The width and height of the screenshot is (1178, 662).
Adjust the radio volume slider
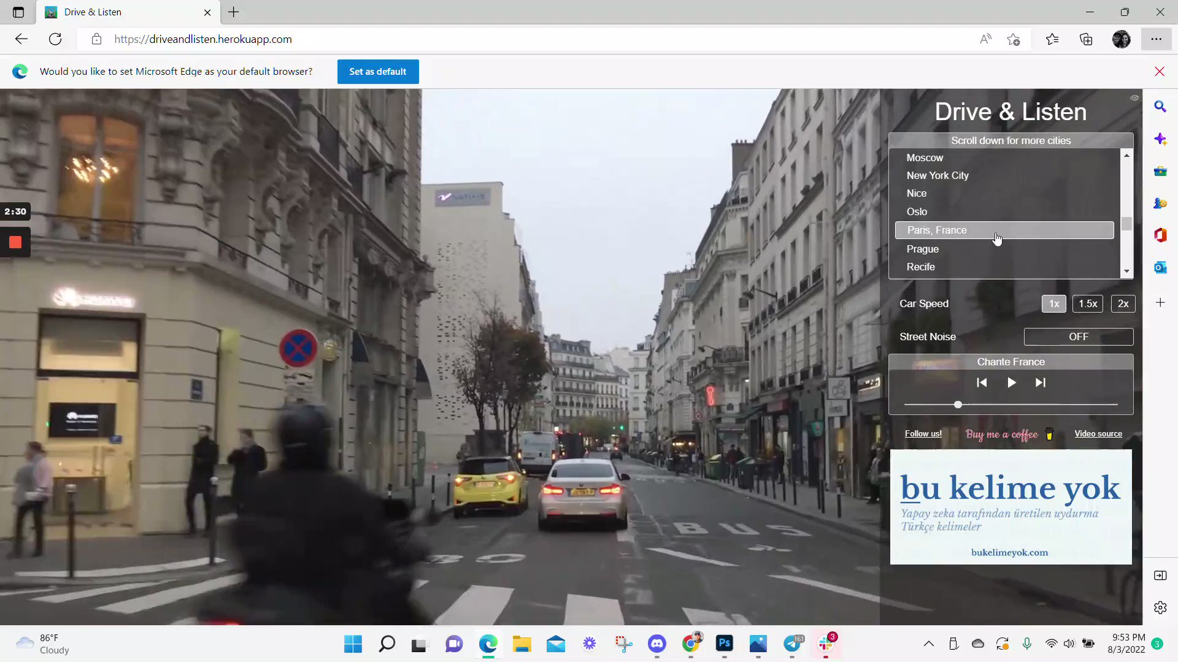coord(1011,405)
